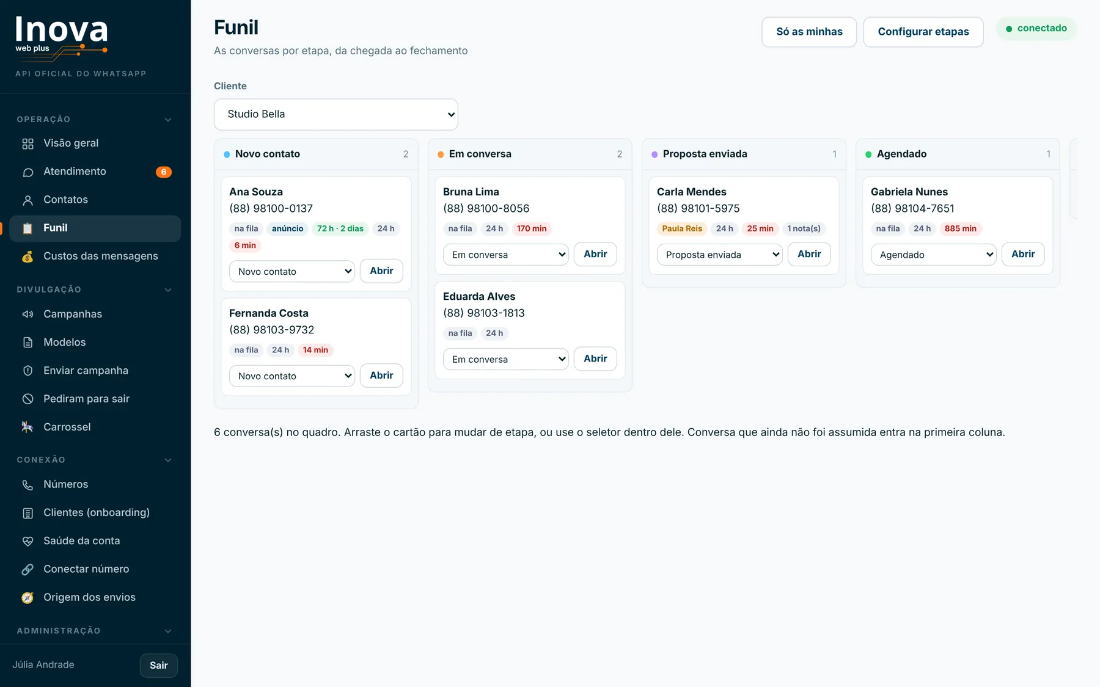Click the Sair logout button
The width and height of the screenshot is (1100, 687).
(x=159, y=666)
